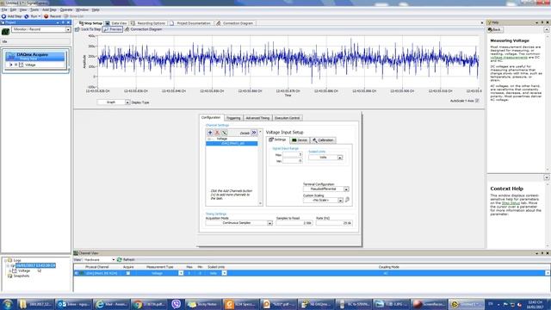
Task: Select the highlighted channel in channel list
Action: coord(232,144)
